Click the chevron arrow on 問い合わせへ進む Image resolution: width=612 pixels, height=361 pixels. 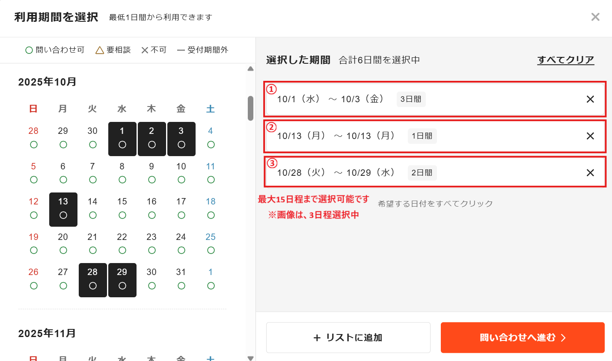[563, 338]
